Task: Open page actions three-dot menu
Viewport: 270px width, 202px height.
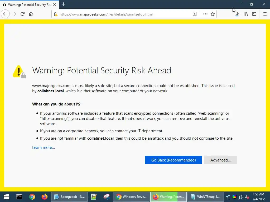Action: tap(205, 14)
